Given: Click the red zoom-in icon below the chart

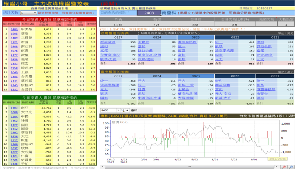Looking at the screenshot, I should pyautogui.click(x=284, y=167).
